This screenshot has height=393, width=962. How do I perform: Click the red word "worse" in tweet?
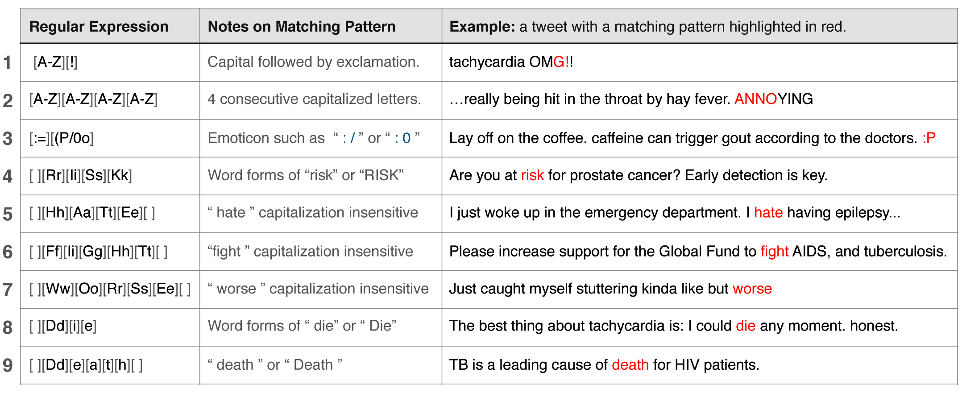point(752,289)
